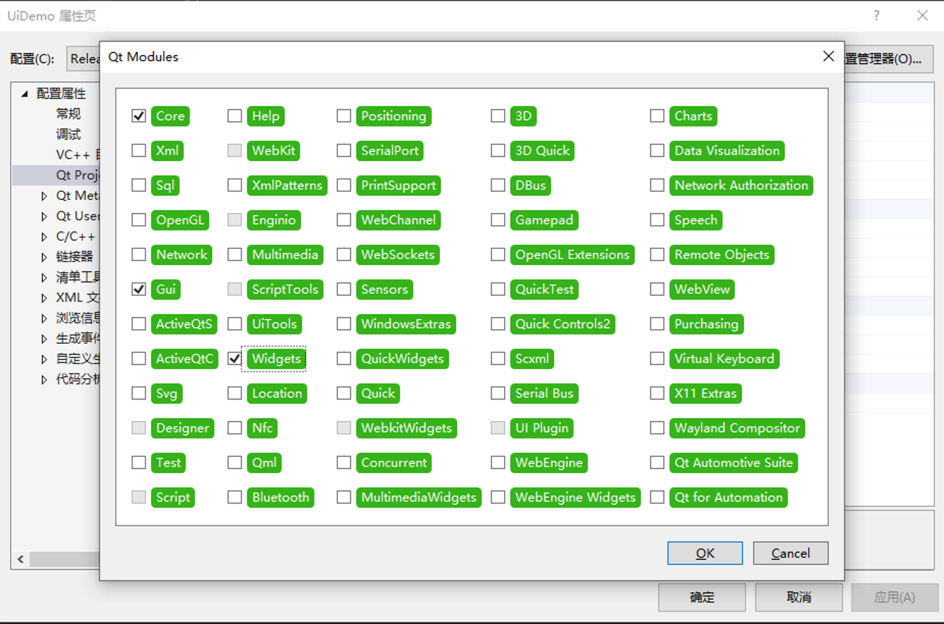Uncheck the Widgets module checkbox

(x=235, y=359)
